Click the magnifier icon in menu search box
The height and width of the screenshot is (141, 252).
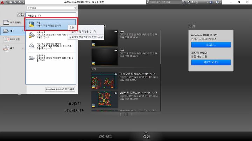75,8
